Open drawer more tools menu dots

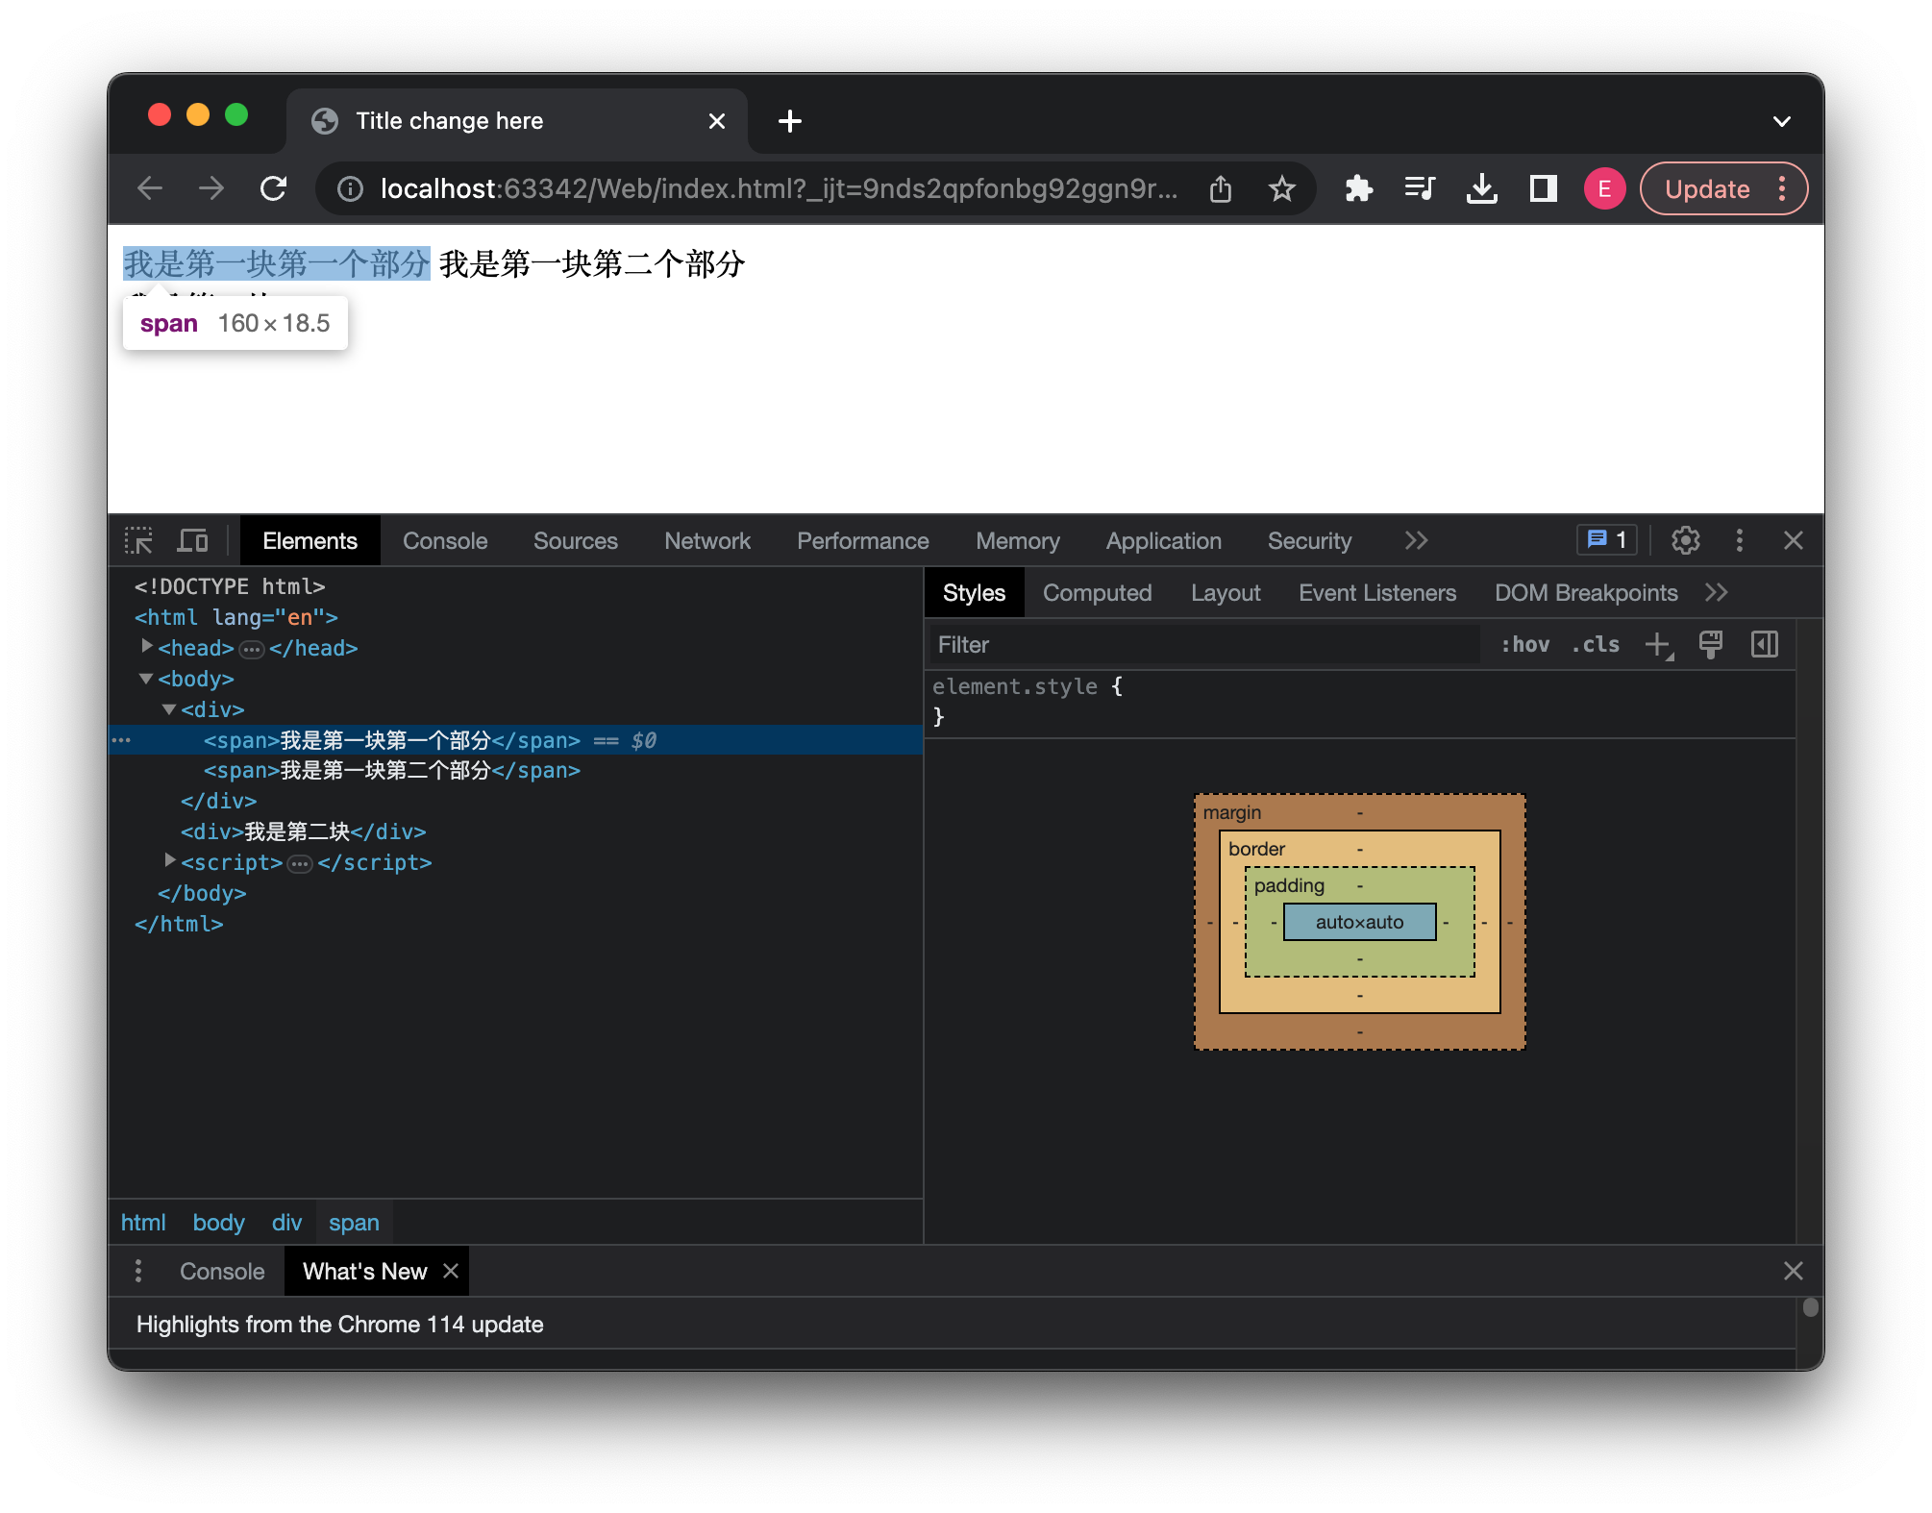pyautogui.click(x=138, y=1271)
